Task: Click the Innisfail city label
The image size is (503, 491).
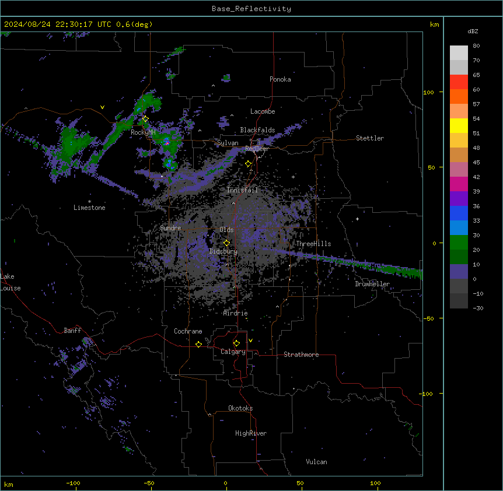Action: (242, 190)
